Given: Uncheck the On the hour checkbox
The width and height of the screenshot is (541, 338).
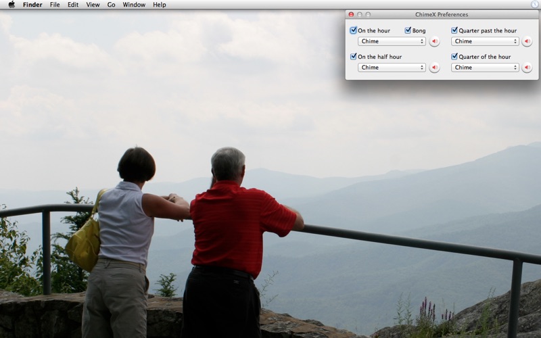Looking at the screenshot, I should click(x=354, y=30).
